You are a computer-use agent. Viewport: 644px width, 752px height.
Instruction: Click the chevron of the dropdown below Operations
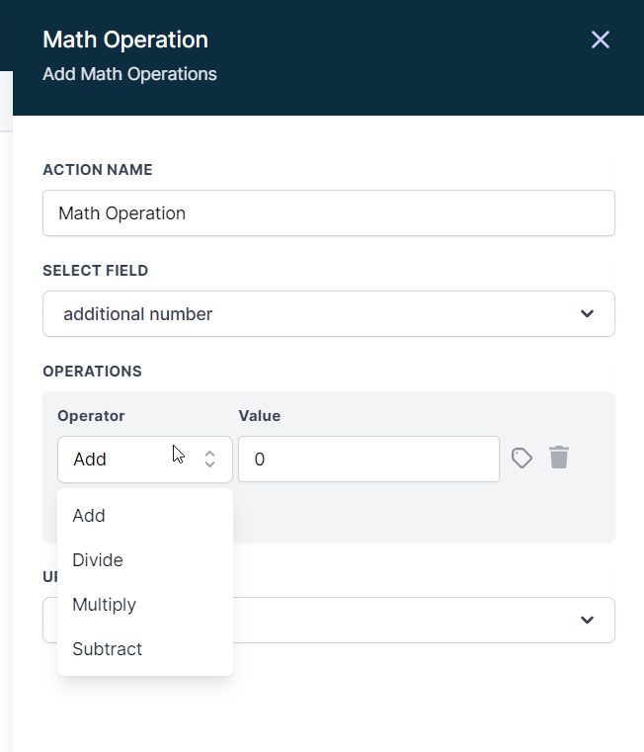click(x=587, y=621)
